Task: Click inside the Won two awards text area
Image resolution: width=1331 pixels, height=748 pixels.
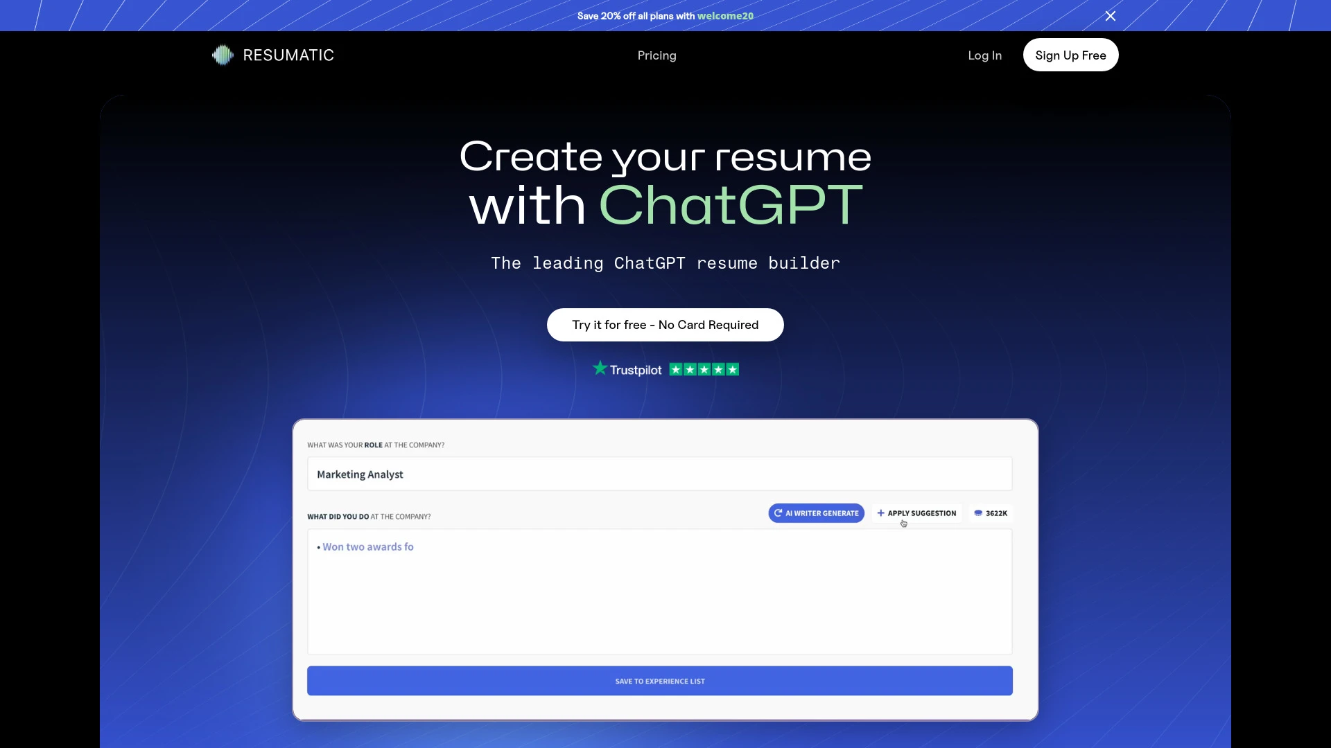Action: click(x=659, y=592)
